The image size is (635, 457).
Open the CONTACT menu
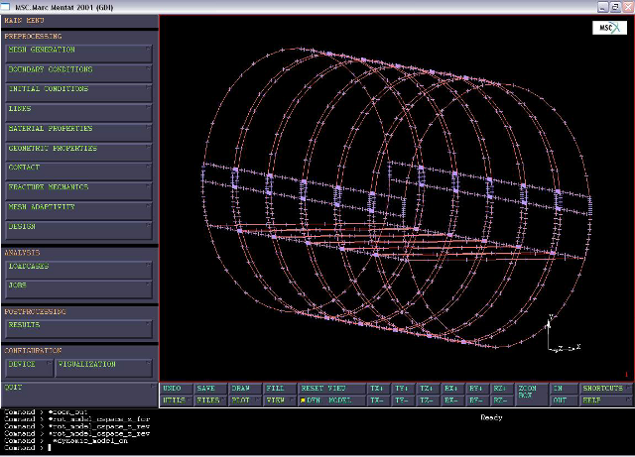79,171
